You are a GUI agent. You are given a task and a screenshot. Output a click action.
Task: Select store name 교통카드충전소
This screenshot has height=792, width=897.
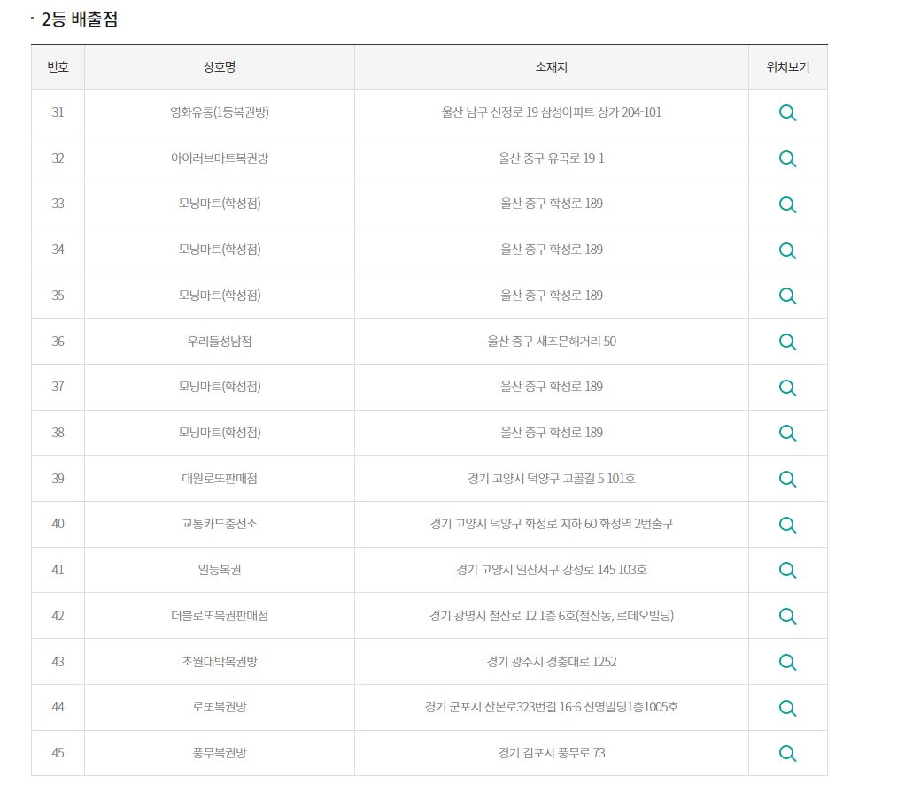coord(219,523)
